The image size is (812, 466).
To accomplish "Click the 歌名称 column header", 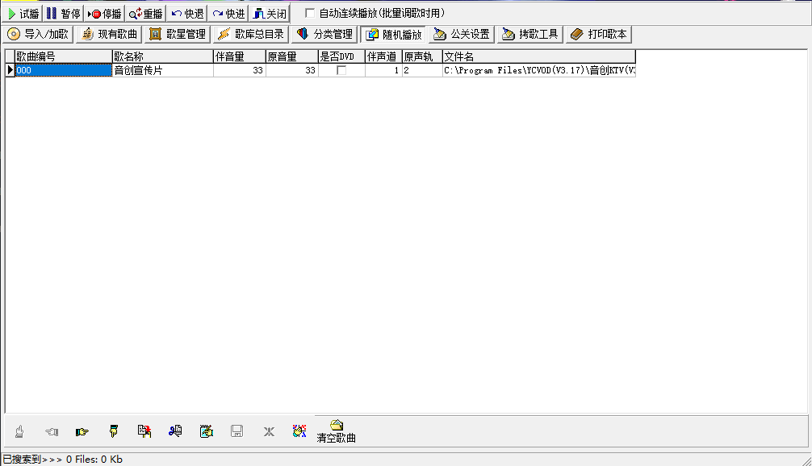I will click(162, 56).
